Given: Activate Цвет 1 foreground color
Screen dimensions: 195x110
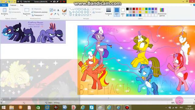Looking at the screenshot, I should [x=117, y=12].
